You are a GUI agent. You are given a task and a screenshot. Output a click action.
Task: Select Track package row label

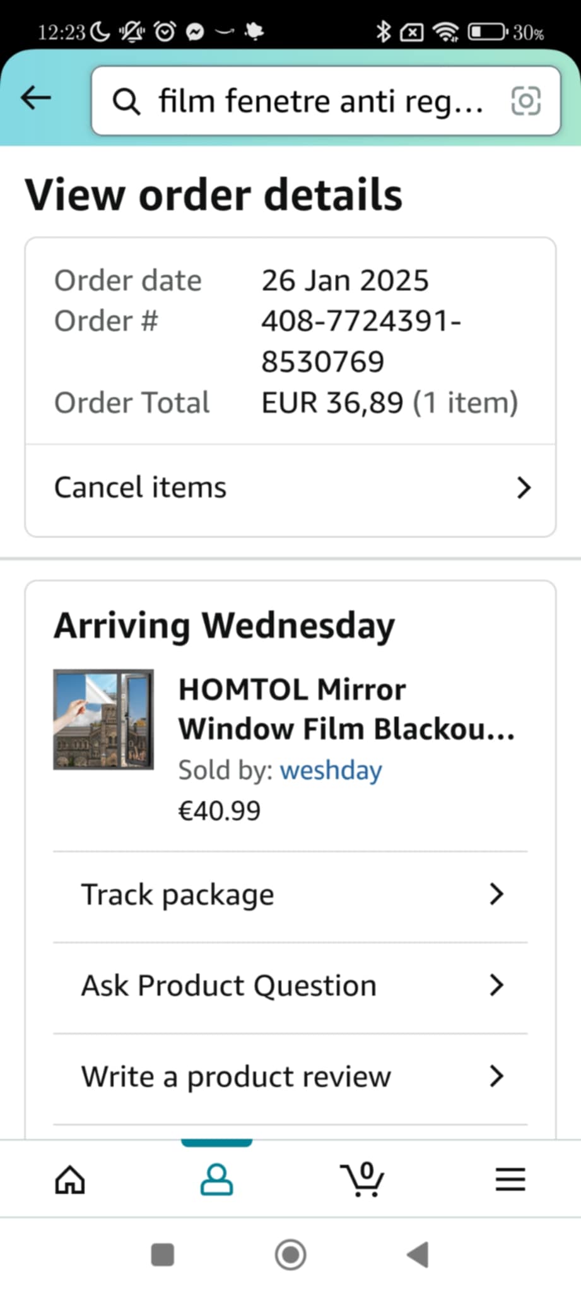point(177,894)
